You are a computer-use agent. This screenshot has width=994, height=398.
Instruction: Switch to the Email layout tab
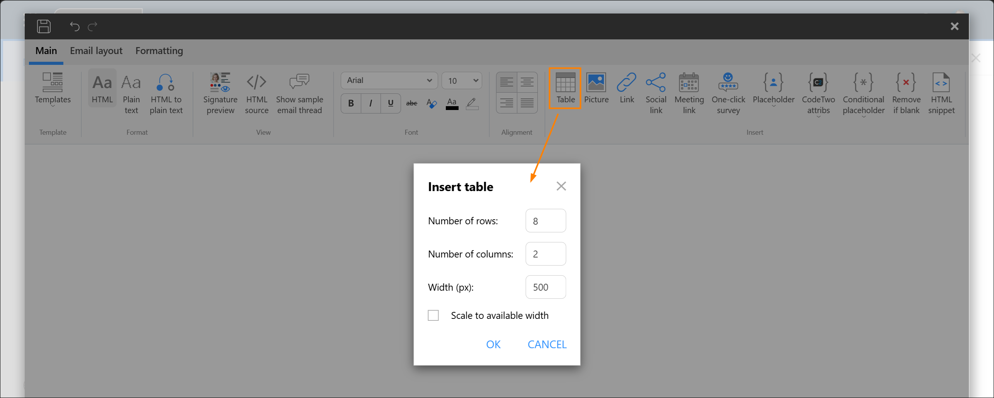click(x=96, y=51)
